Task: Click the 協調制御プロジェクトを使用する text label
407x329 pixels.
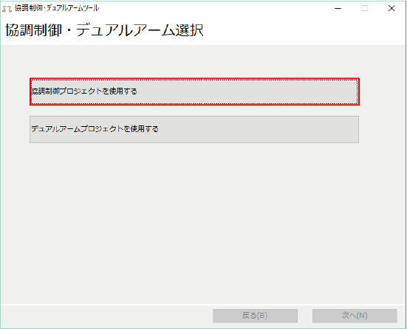Action: [84, 91]
